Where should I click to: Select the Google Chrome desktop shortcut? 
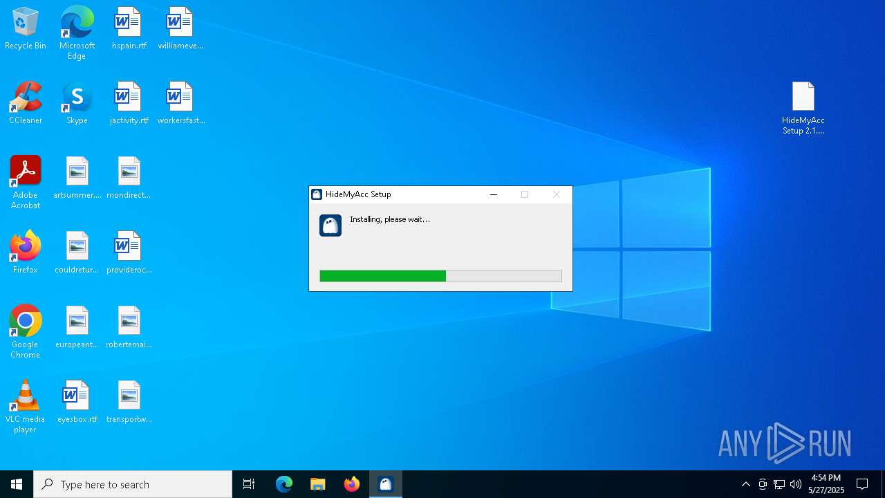click(x=26, y=332)
